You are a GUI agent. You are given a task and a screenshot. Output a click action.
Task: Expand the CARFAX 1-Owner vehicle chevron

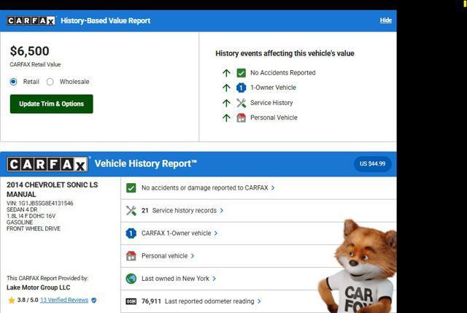coord(216,233)
